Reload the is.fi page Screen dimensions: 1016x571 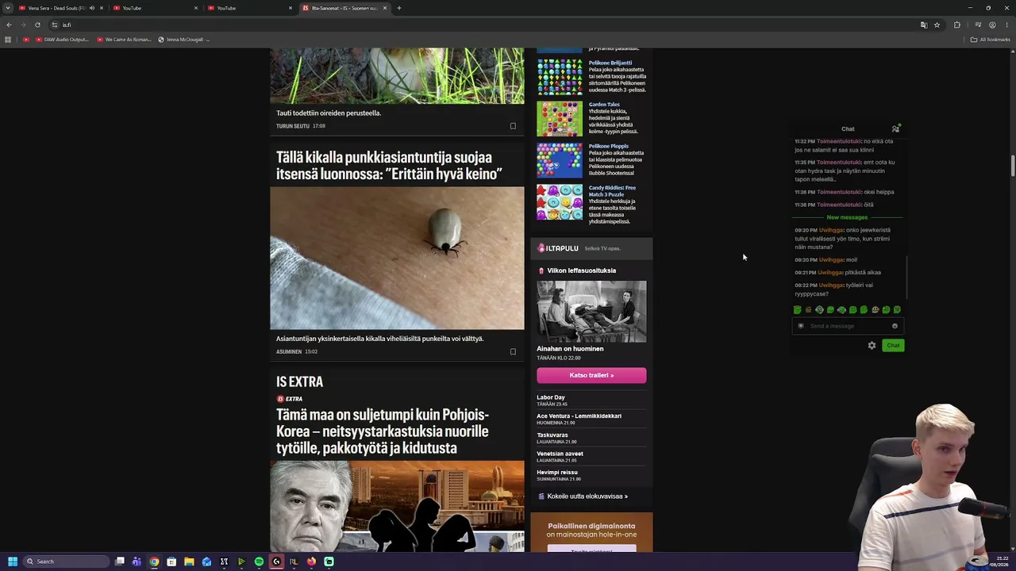pyautogui.click(x=37, y=25)
